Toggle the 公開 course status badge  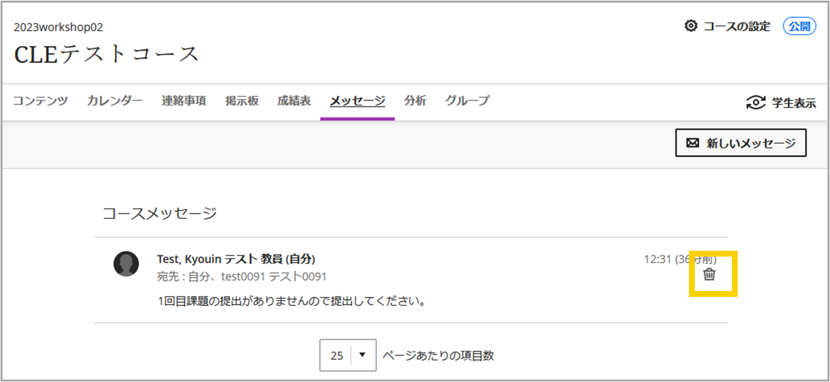tap(799, 26)
